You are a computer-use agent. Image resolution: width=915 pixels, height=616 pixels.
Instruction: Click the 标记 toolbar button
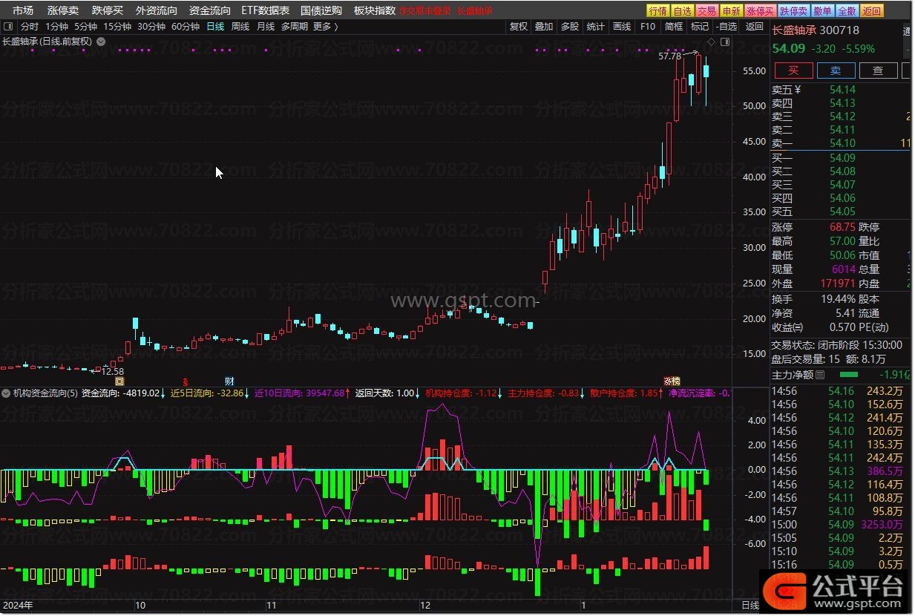click(700, 27)
